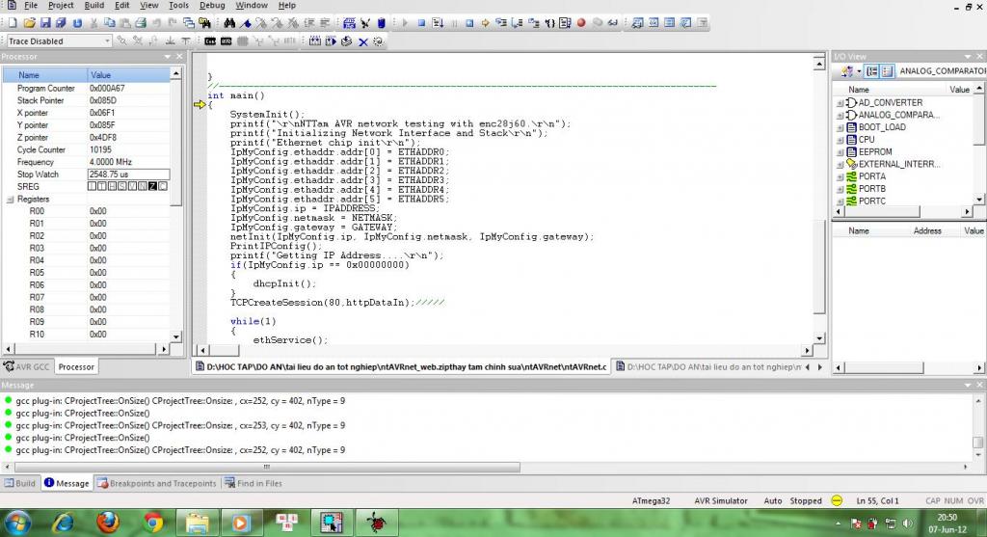Expand CPU node in I/O View
The height and width of the screenshot is (537, 987).
(840, 140)
